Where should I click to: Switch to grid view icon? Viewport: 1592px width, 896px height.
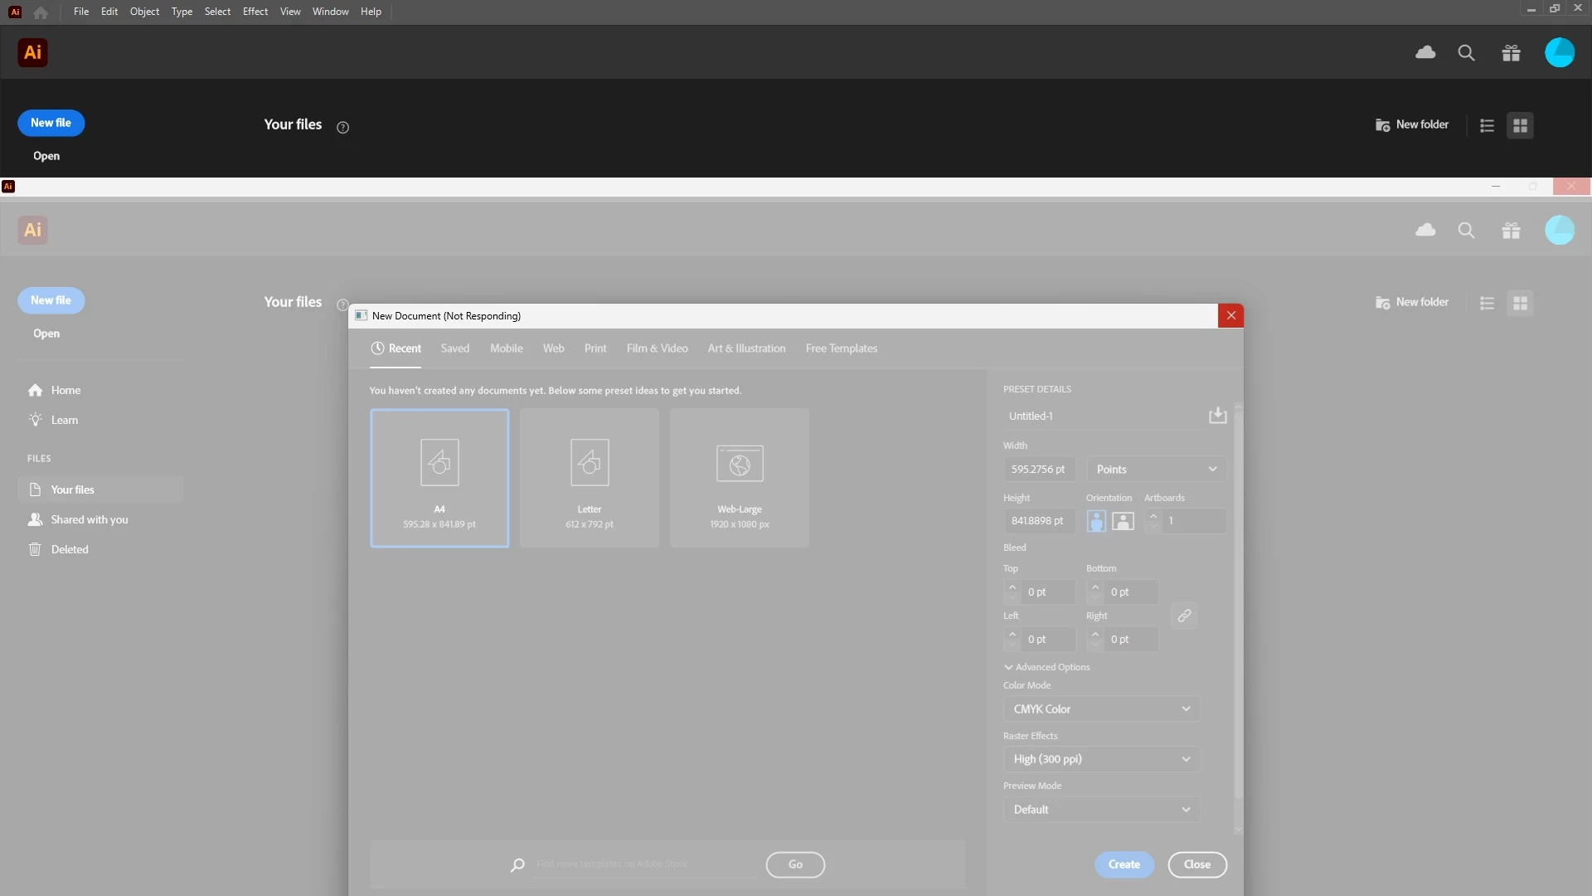point(1520,125)
